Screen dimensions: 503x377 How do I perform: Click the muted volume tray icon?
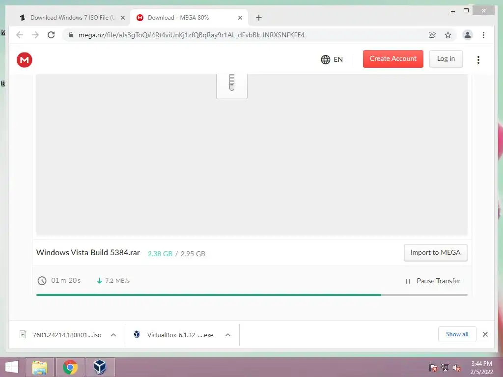[457, 367]
